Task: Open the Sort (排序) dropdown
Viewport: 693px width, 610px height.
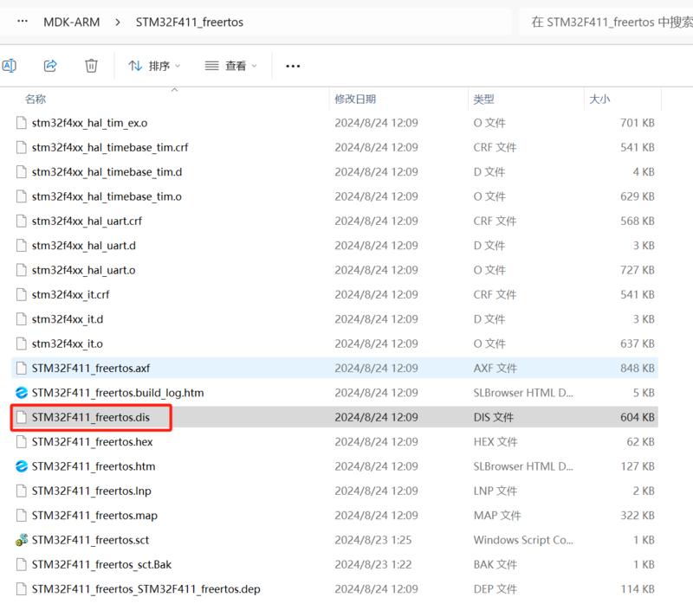Action: point(154,66)
